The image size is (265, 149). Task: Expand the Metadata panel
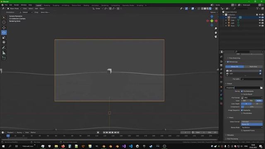click(x=230, y=135)
